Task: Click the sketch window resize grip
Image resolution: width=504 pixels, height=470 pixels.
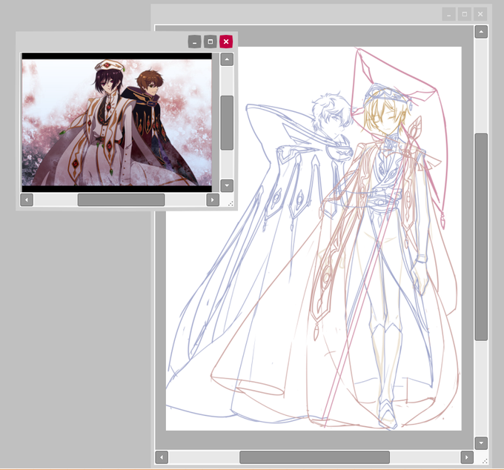Action: (x=485, y=461)
